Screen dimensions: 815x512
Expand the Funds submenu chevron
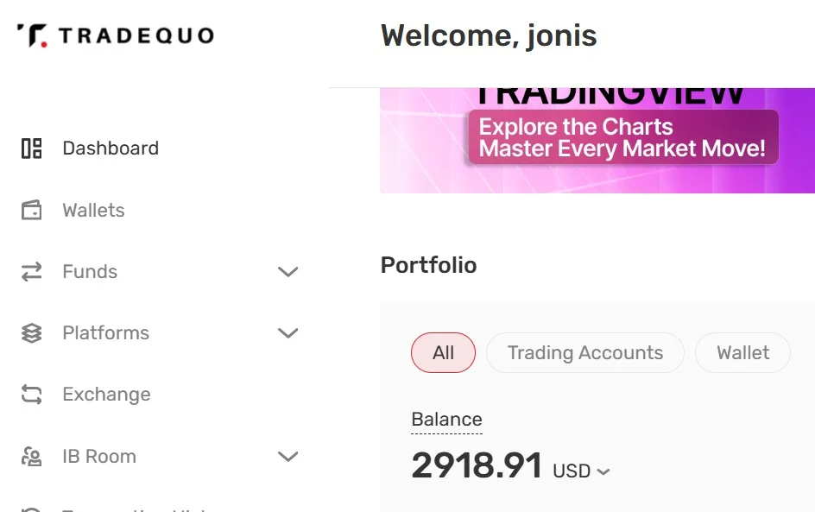[x=287, y=272]
